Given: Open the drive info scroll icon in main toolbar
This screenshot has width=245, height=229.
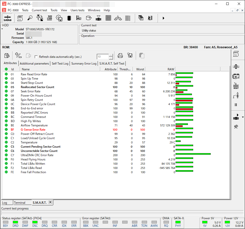Looking at the screenshot, I should (20, 18).
